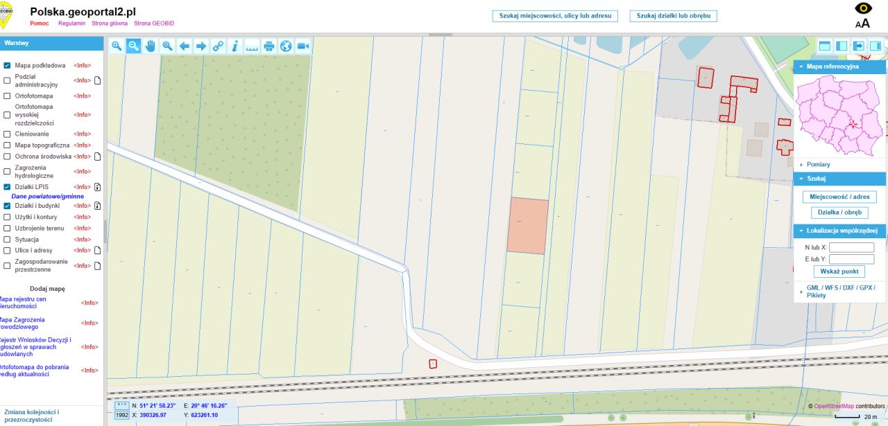Click Szukaj działki lub obrębu button
The width and height of the screenshot is (888, 426).
(674, 16)
